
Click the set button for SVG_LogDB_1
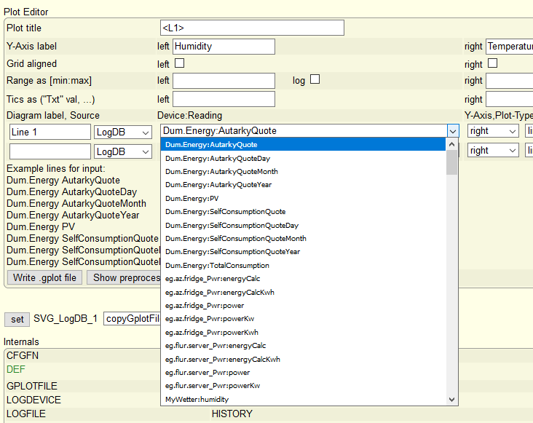pyautogui.click(x=17, y=320)
